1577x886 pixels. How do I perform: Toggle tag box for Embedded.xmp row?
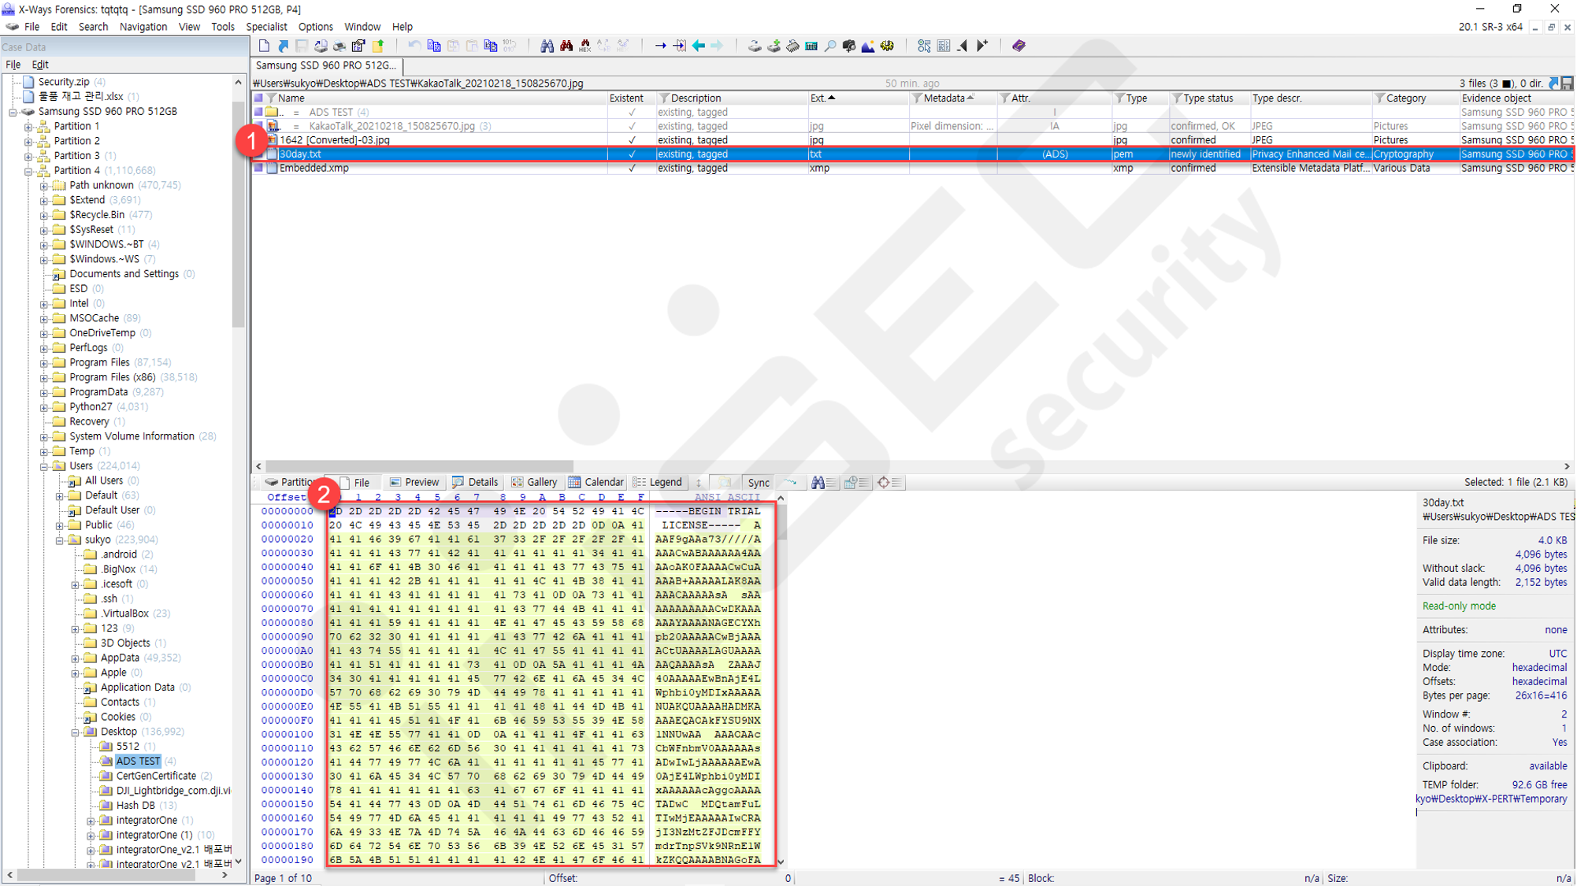258,168
